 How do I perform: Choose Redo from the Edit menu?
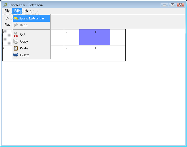coord(31,25)
